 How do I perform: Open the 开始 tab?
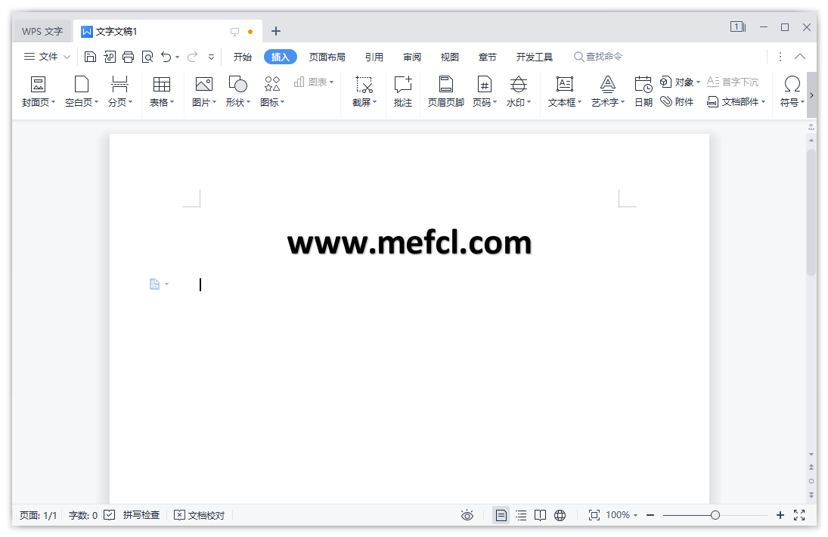point(243,57)
